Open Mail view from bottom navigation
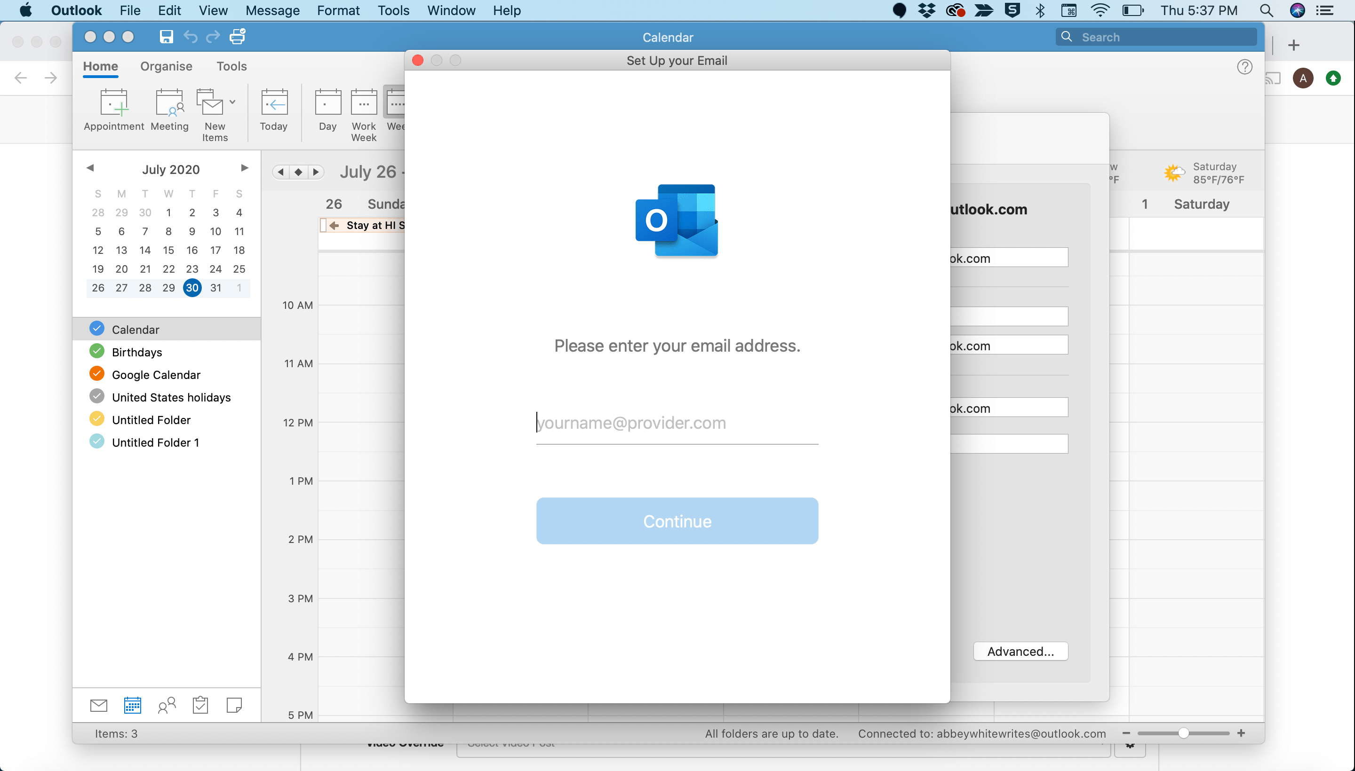This screenshot has width=1355, height=771. pyautogui.click(x=98, y=705)
